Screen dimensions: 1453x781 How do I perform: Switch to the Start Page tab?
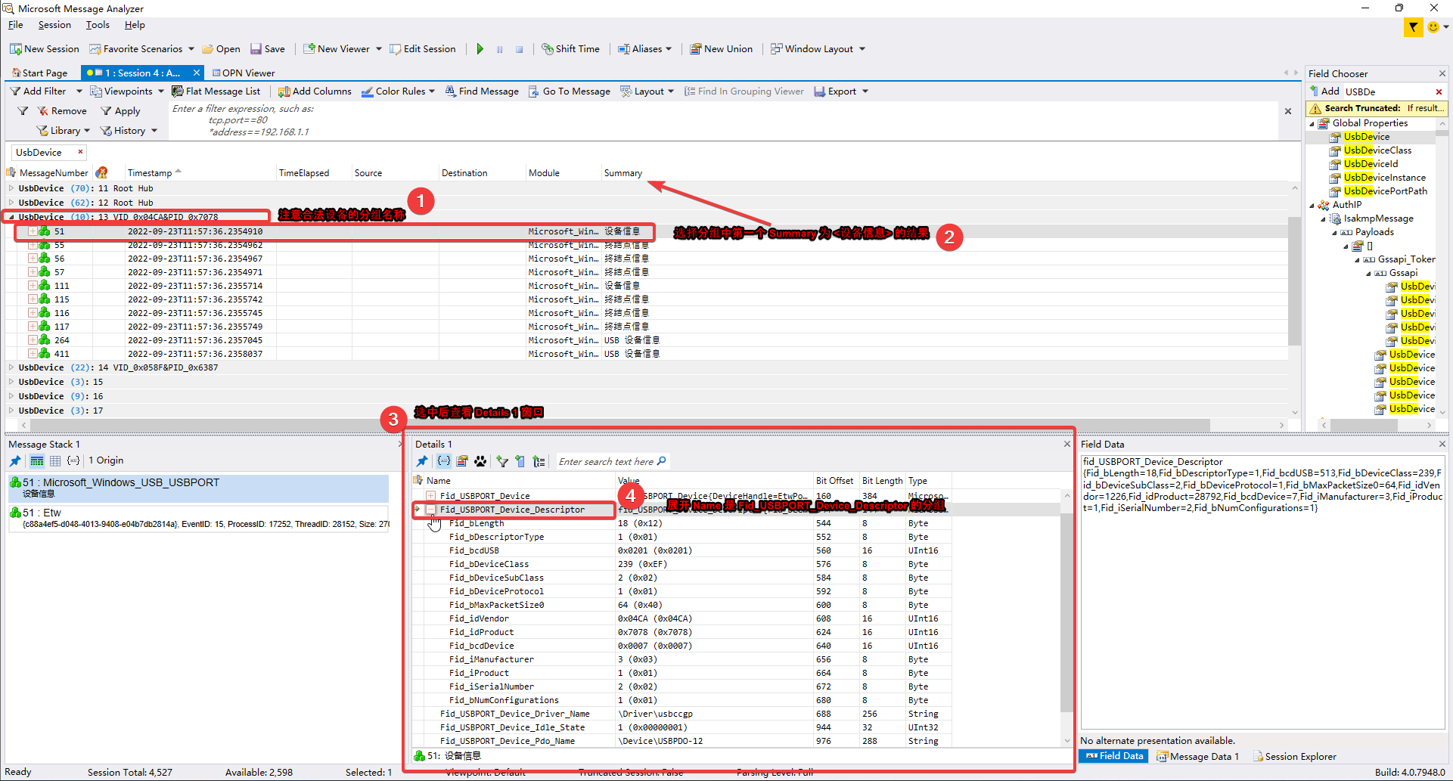click(x=41, y=73)
